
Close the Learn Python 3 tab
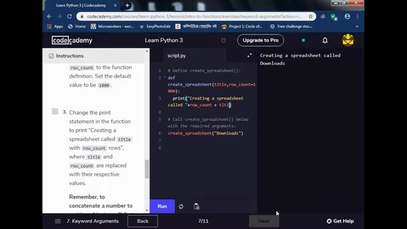coord(115,6)
